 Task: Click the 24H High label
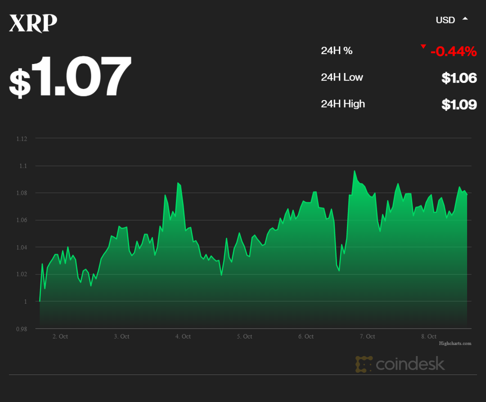342,104
